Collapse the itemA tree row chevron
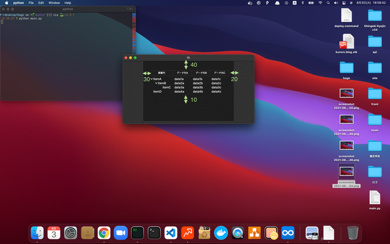Viewport: 390px width, 244px height. 151,79
